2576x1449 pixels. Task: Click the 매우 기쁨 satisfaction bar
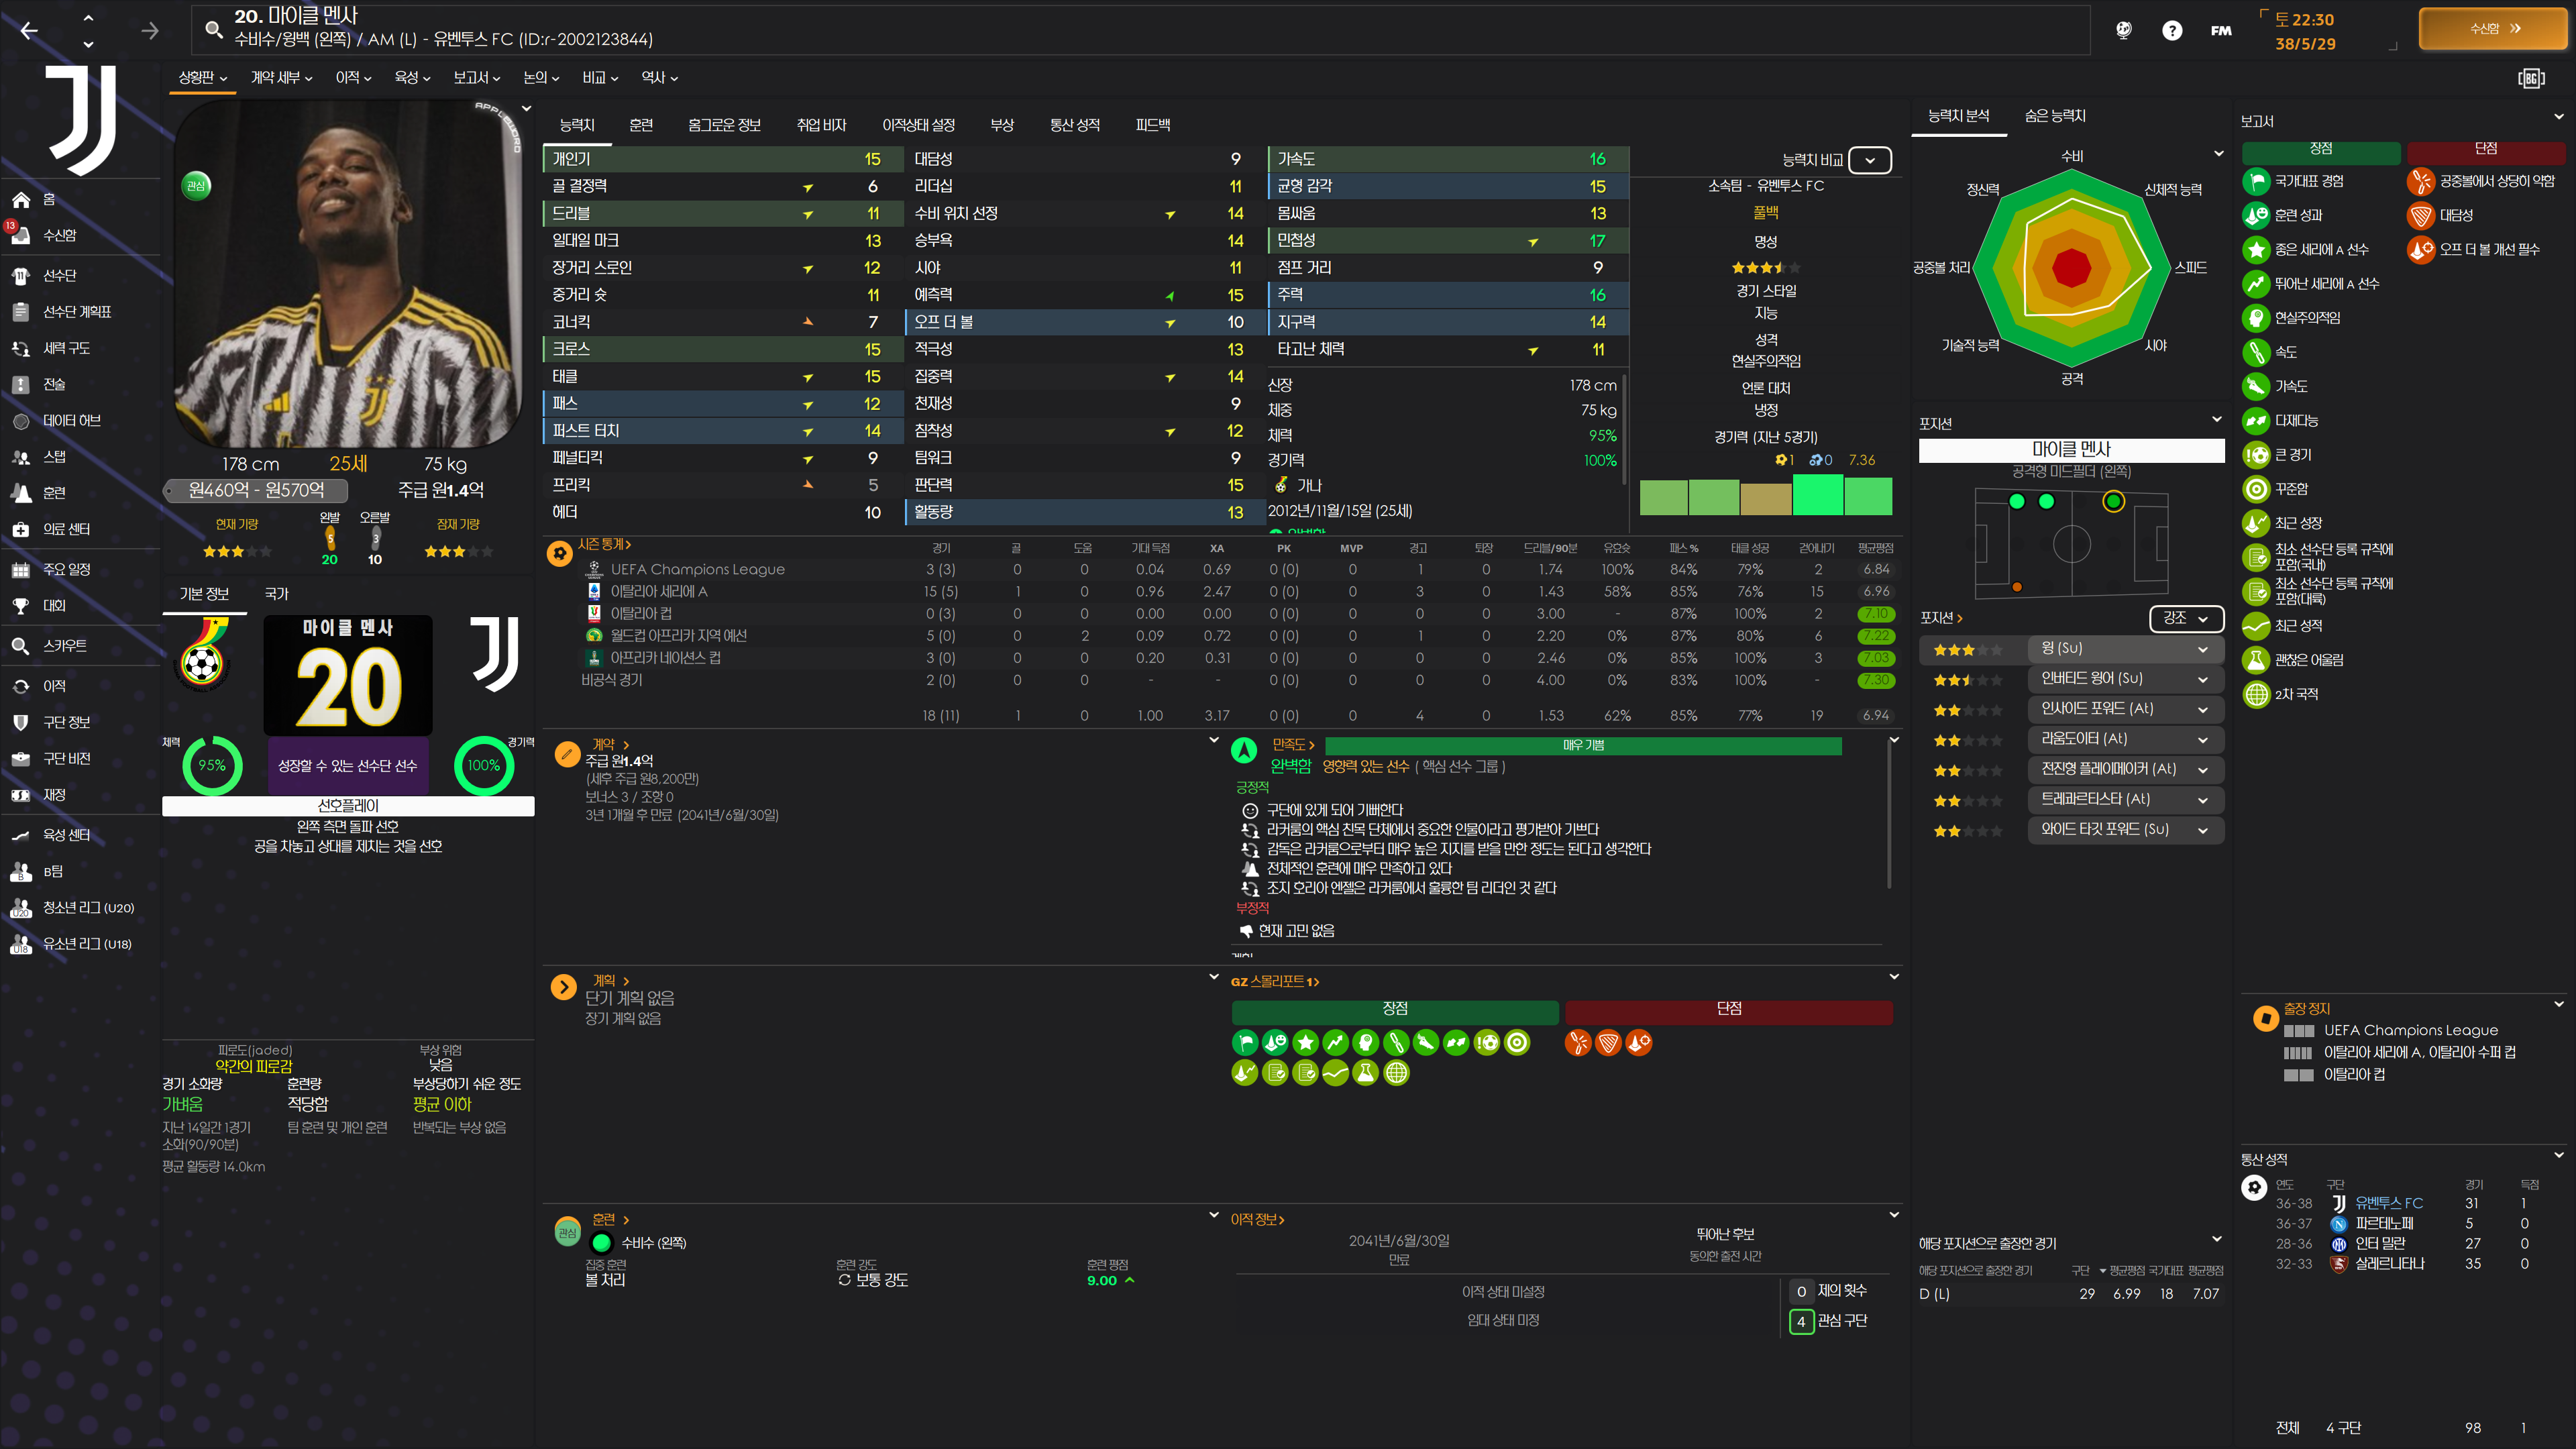[1582, 746]
